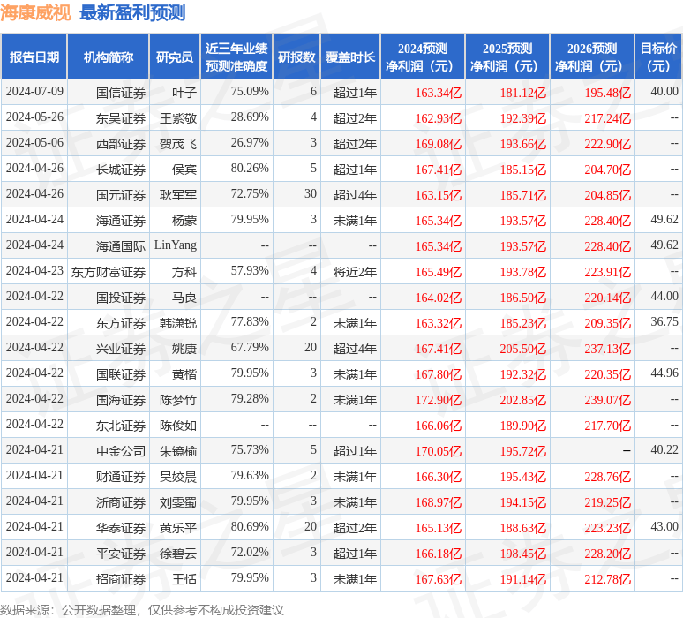
Task: Click the 204.85亿 forecast value
Action: tap(608, 195)
